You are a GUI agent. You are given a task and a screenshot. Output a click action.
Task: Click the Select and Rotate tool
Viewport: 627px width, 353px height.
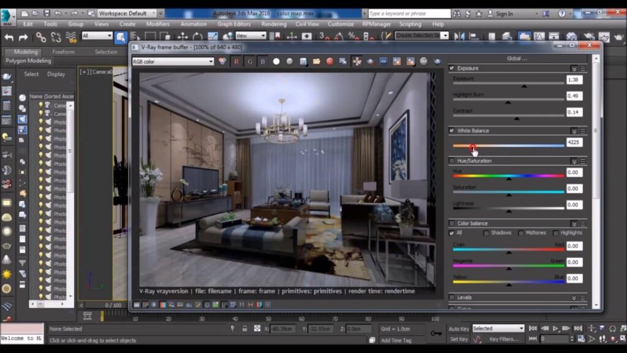pyautogui.click(x=197, y=37)
